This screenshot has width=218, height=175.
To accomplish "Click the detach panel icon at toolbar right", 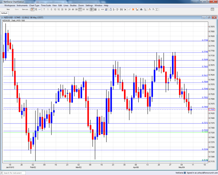I will pyautogui.click(x=212, y=9).
